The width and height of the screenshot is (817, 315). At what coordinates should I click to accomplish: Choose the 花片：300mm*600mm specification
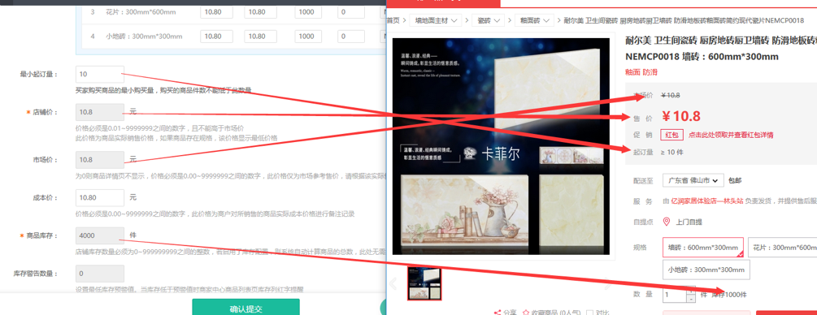click(782, 248)
